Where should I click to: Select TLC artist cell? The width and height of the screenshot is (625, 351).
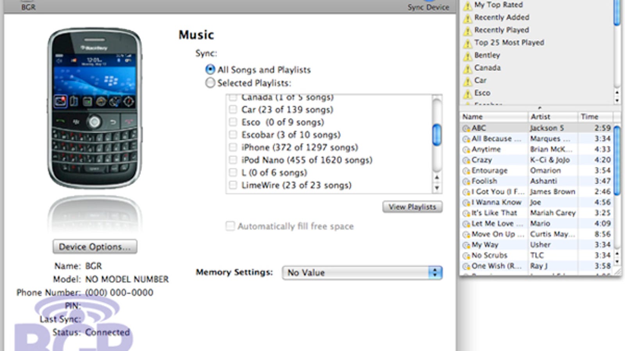point(552,255)
